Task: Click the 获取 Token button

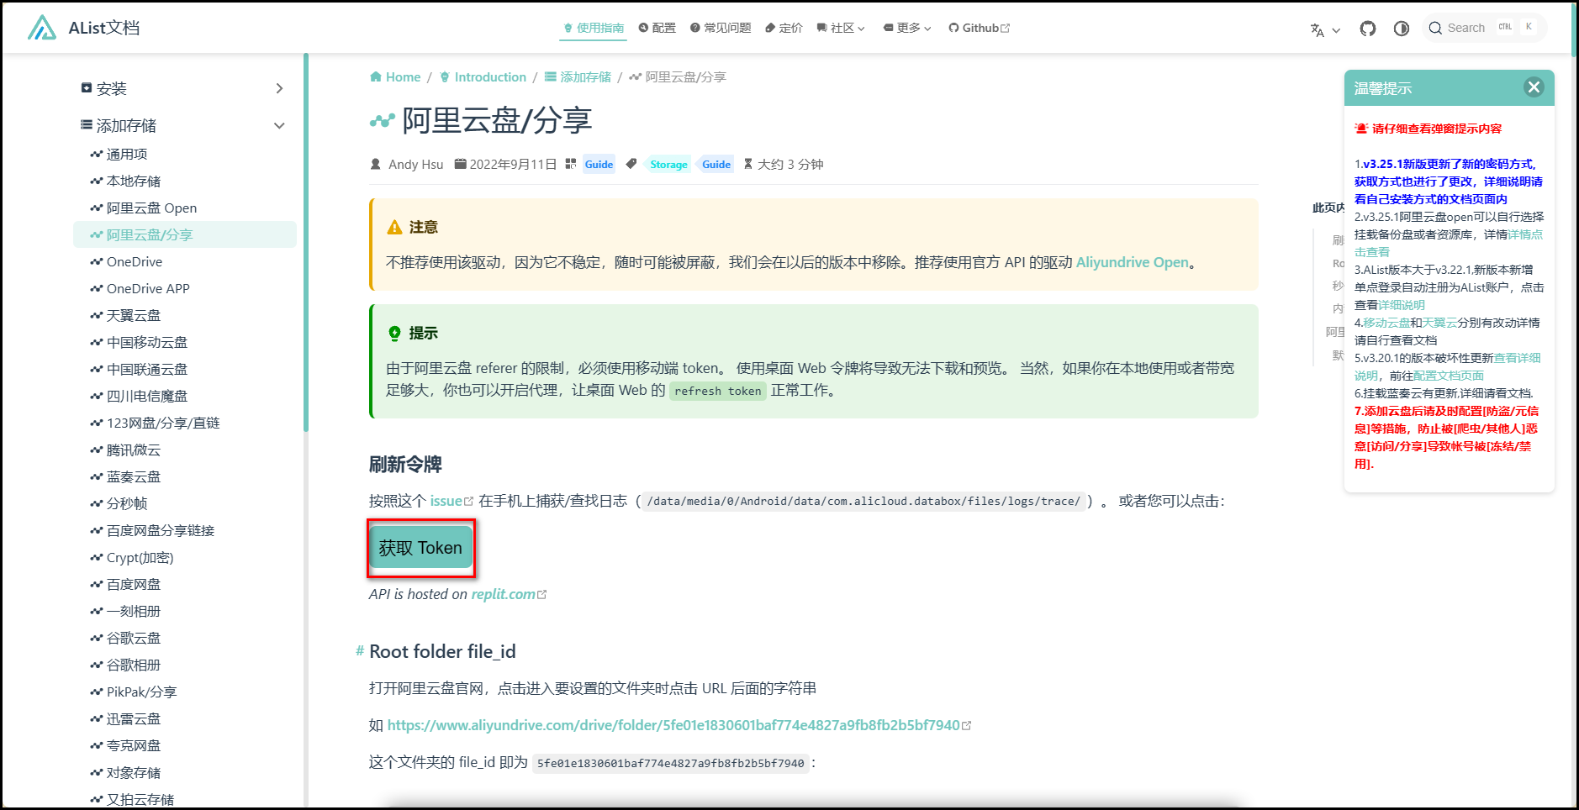Action: 420,547
